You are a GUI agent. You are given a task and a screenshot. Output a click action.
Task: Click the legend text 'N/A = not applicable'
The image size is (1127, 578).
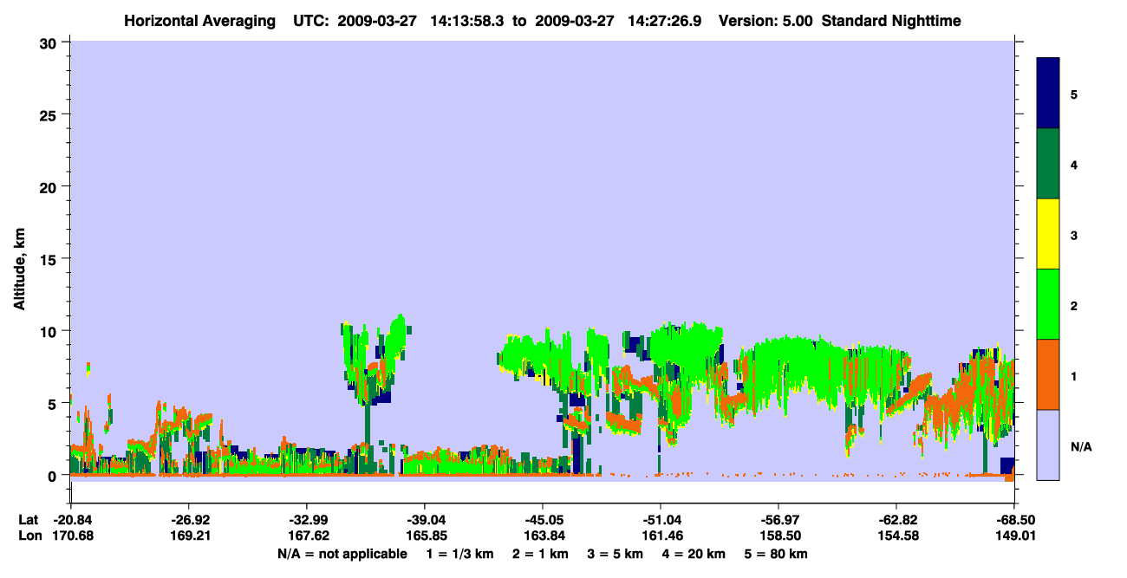coord(342,554)
